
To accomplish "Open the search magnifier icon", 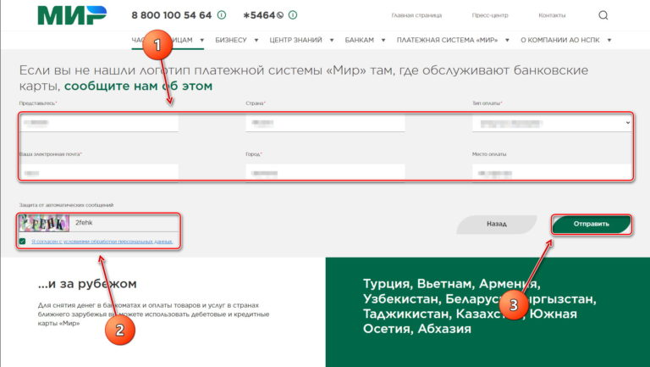I will coord(603,15).
